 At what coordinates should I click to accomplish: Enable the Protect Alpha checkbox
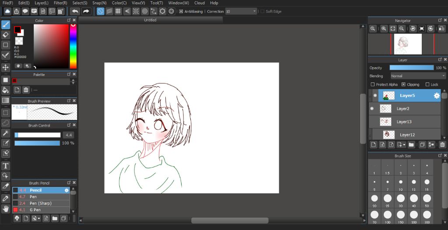click(x=373, y=84)
